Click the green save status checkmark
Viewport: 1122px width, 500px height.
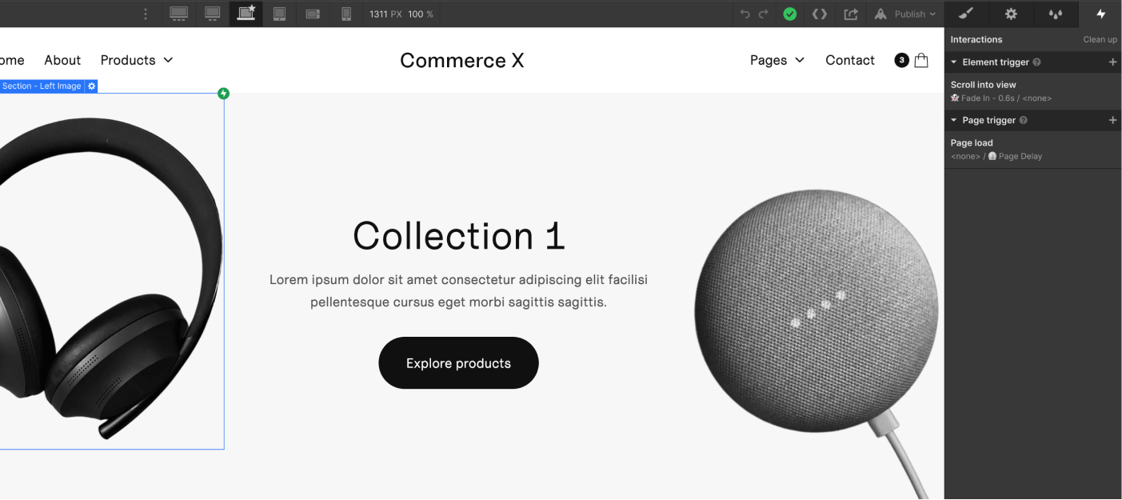[x=790, y=14]
